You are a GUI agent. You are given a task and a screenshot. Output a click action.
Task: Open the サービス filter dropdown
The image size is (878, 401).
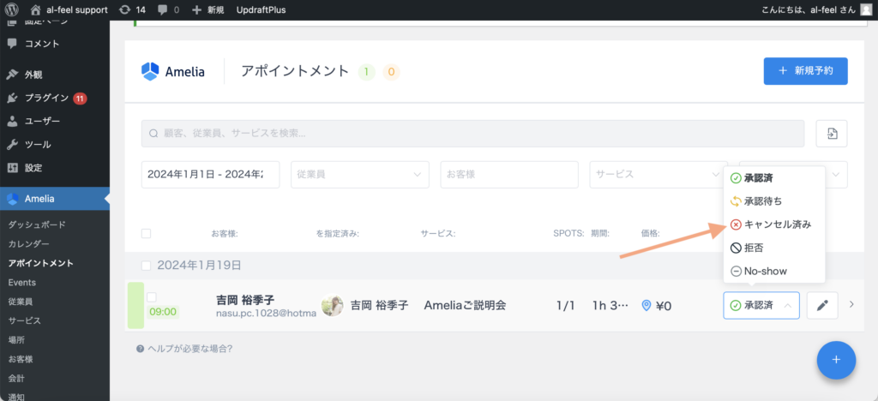(x=658, y=174)
